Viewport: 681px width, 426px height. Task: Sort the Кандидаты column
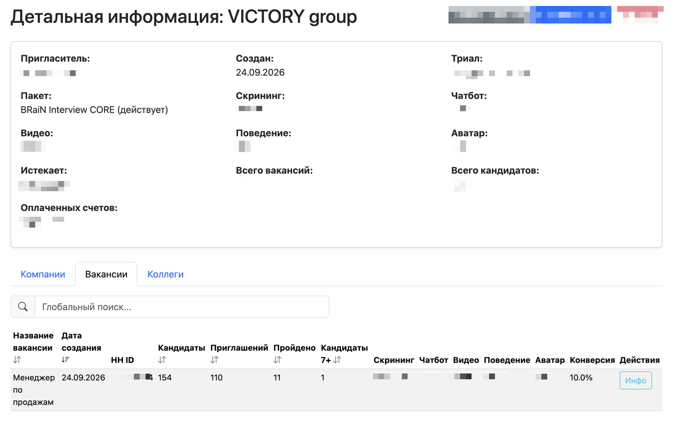162,360
